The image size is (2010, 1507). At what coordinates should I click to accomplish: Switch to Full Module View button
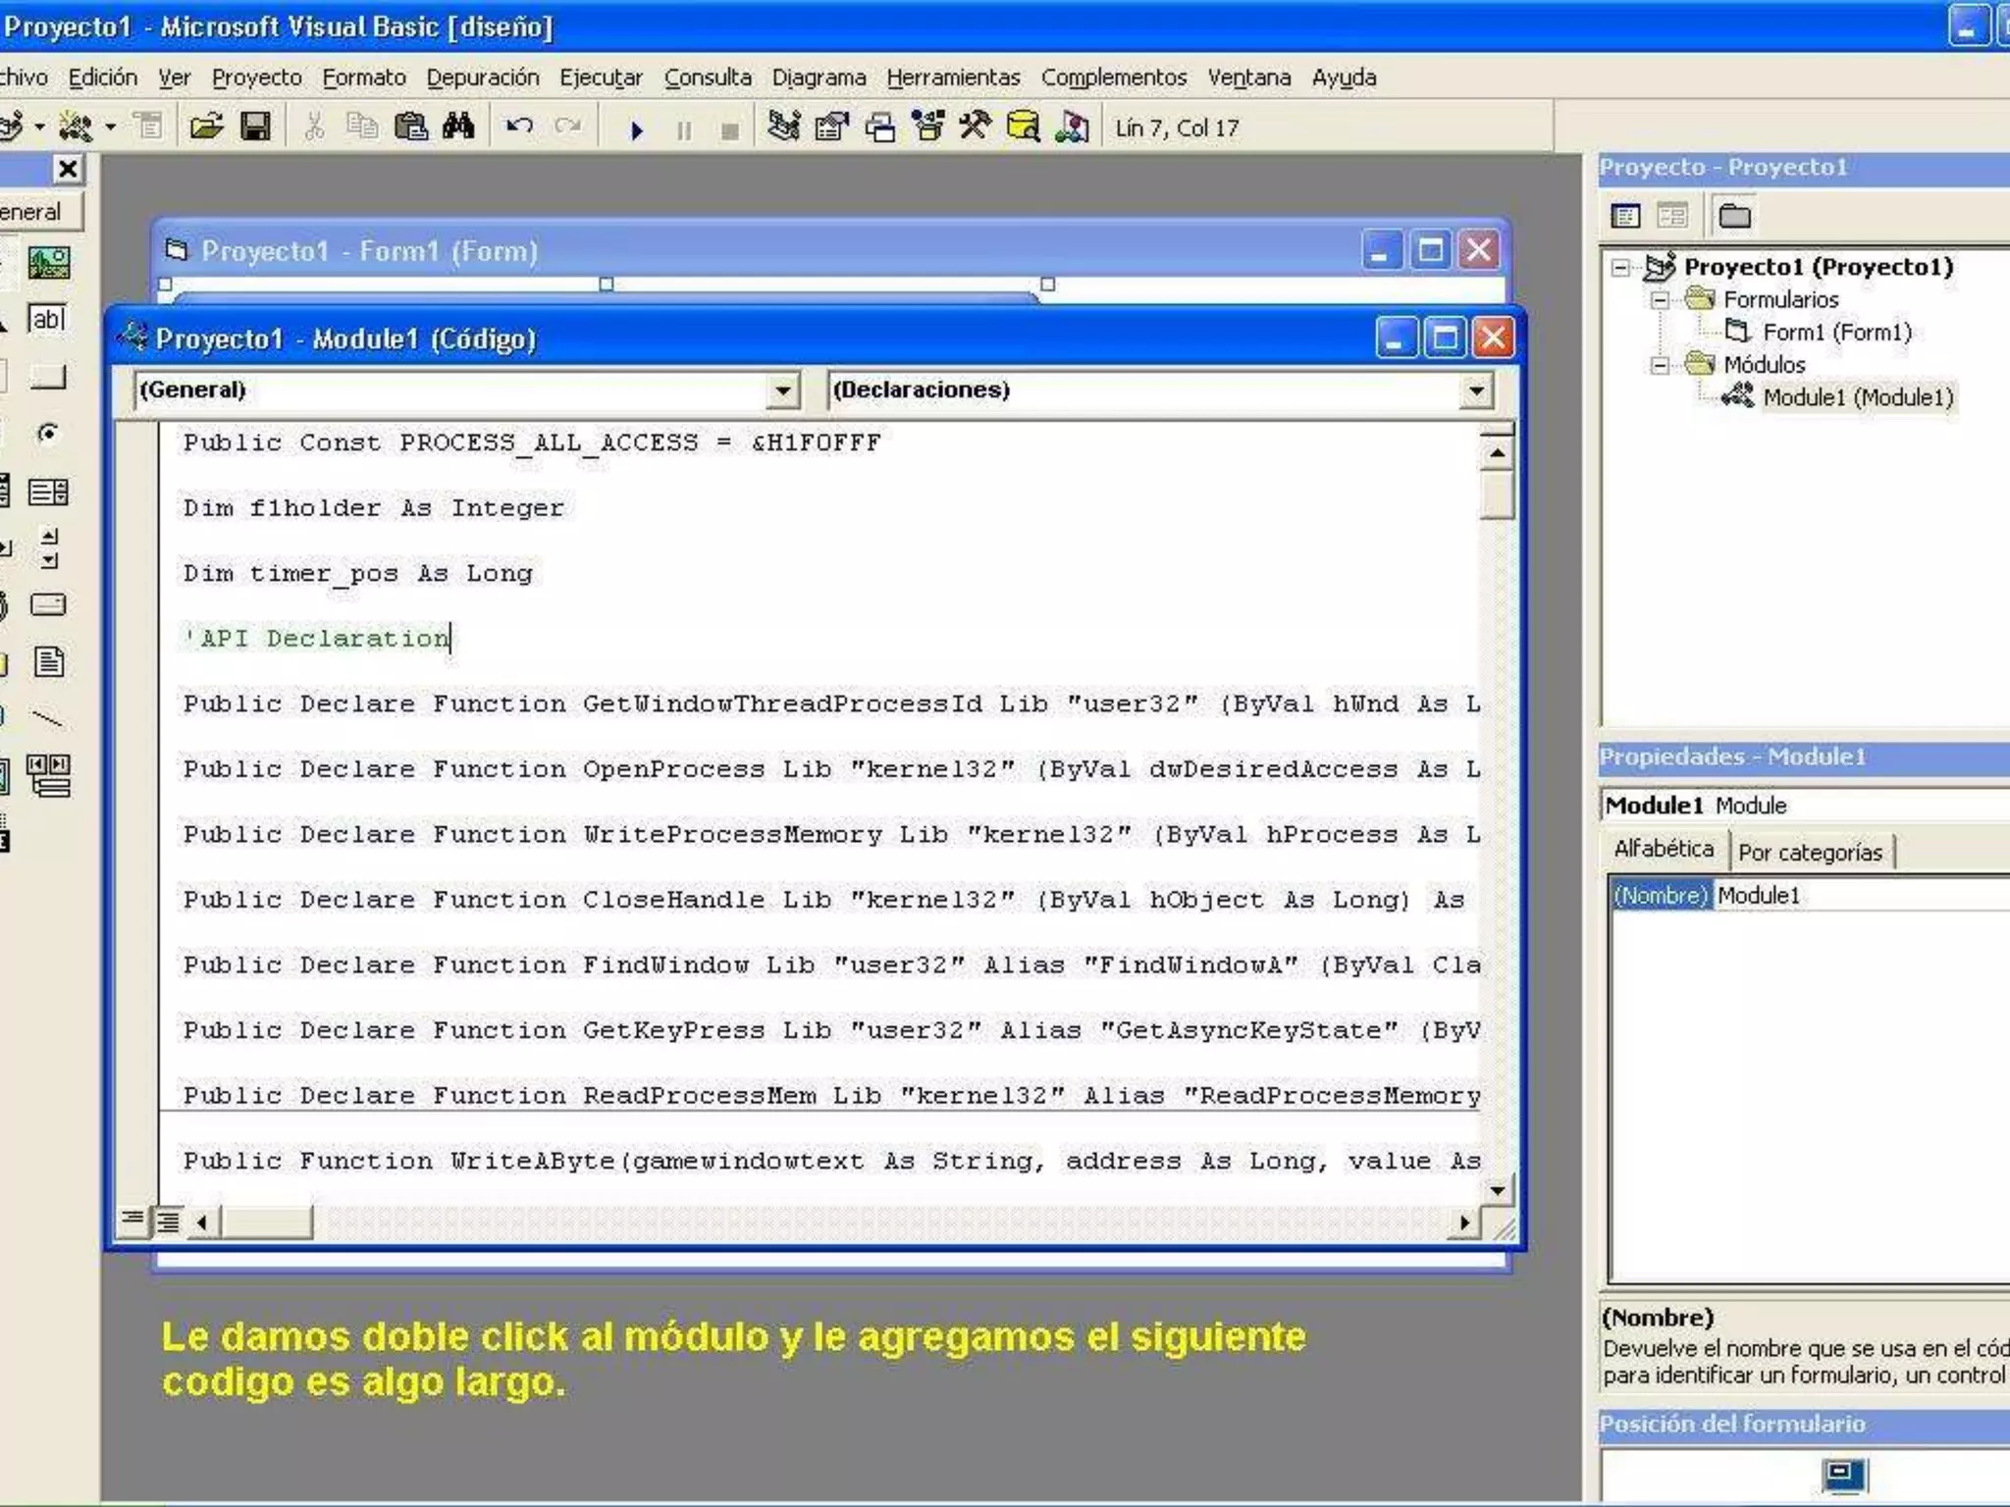pos(169,1221)
